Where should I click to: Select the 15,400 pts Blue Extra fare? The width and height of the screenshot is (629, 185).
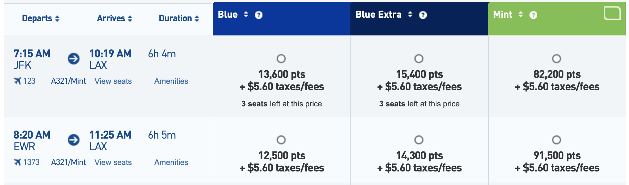point(419,59)
